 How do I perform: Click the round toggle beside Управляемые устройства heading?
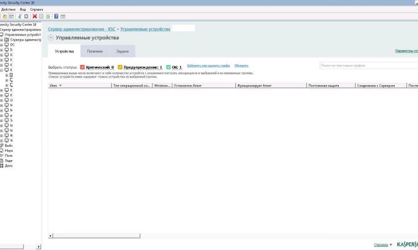51,37
